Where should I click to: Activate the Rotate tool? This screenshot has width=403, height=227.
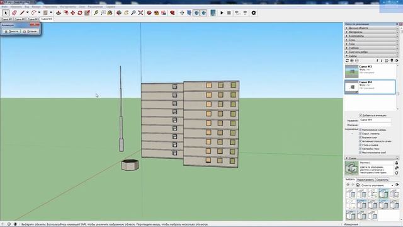(80, 13)
